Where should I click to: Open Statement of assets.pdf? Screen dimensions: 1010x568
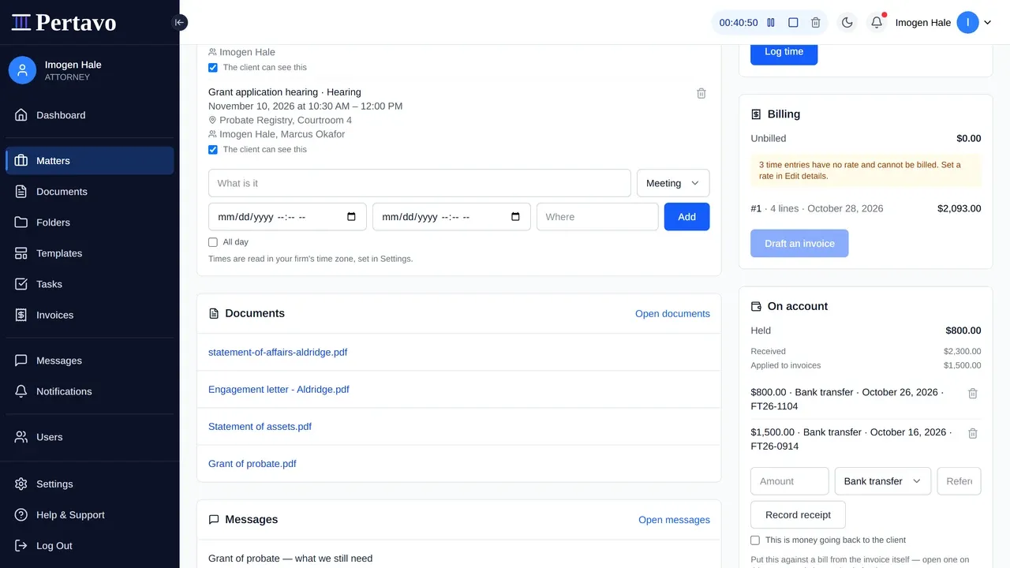260,427
